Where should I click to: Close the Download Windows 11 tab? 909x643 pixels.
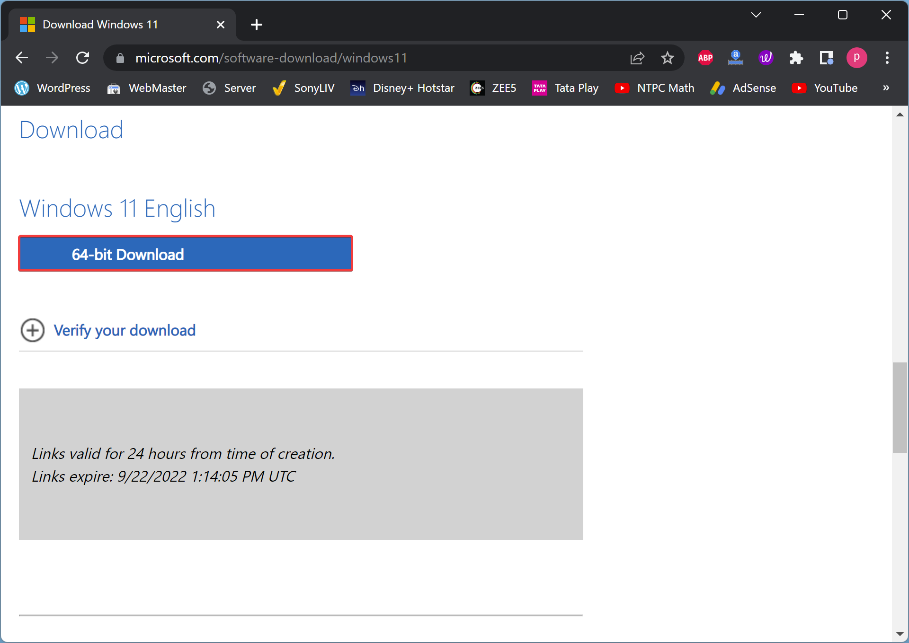[x=221, y=25]
